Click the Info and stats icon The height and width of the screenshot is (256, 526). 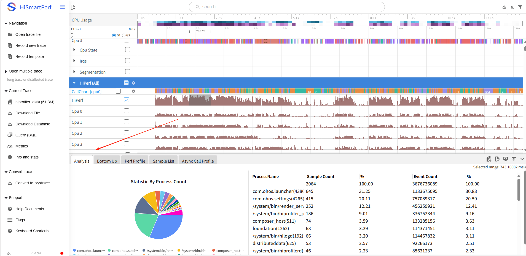point(10,157)
